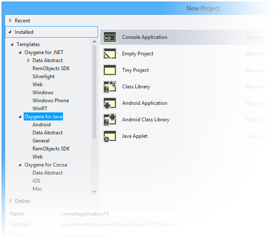The width and height of the screenshot is (275, 243).
Task: Select the highlighted Oxygene for Java node
Action: [x=44, y=117]
